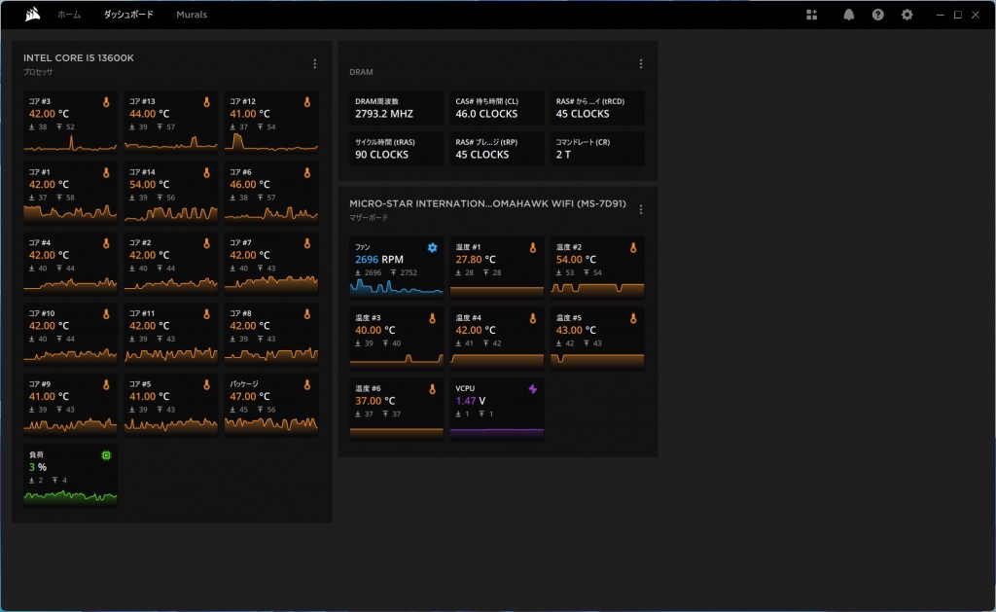Open the add widget icon in title bar
This screenshot has height=612, width=996.
tap(812, 15)
